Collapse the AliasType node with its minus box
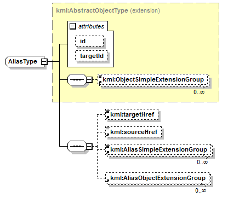Image resolution: width=228 pixels, height=197 pixels. click(x=44, y=62)
